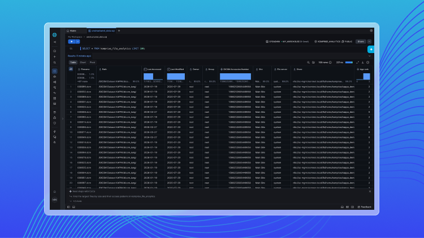The image size is (424, 238).
Task: Expand the '+2 more' suggestions
Action: point(76,201)
